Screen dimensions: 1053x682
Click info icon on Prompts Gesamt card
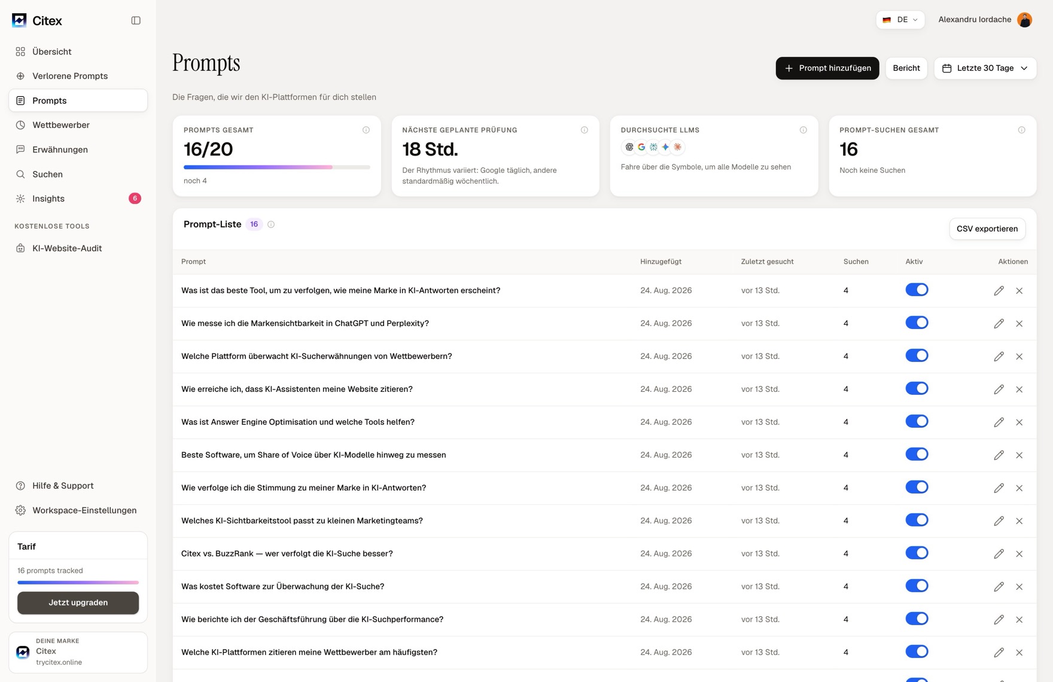366,130
